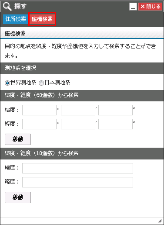This screenshot has height=225, width=164.
Task: Focus the 緯度 decimal input field
Action: (77, 168)
